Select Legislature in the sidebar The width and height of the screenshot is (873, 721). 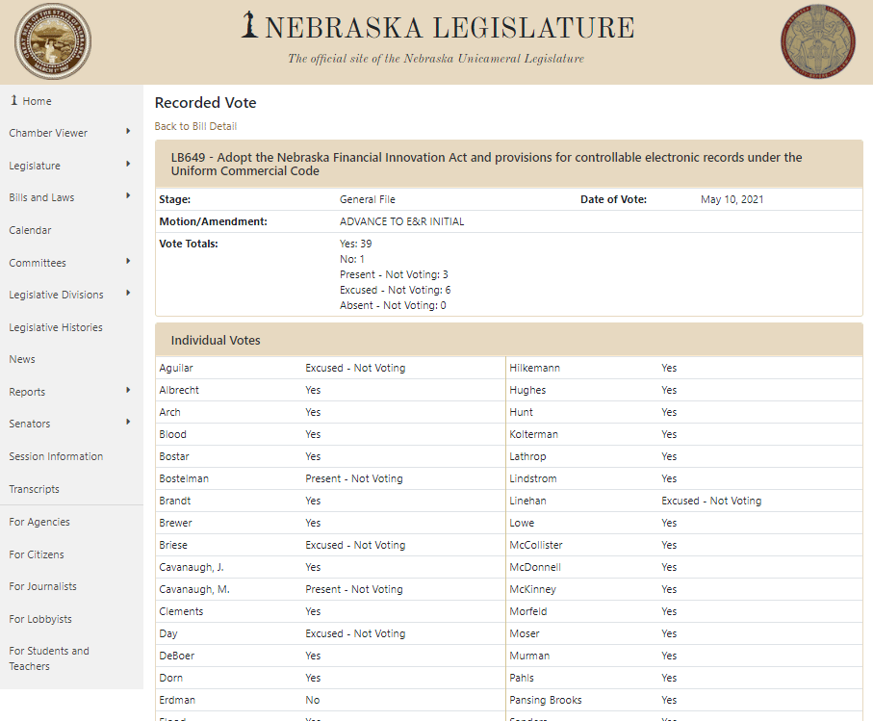(35, 166)
